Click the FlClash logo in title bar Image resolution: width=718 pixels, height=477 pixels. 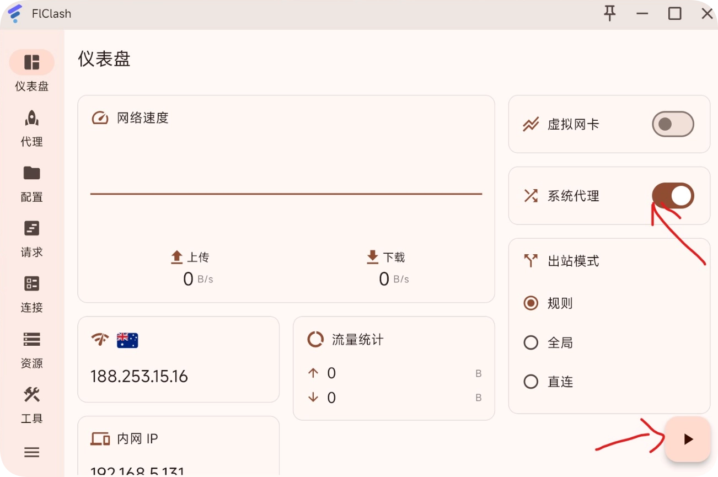pyautogui.click(x=15, y=13)
